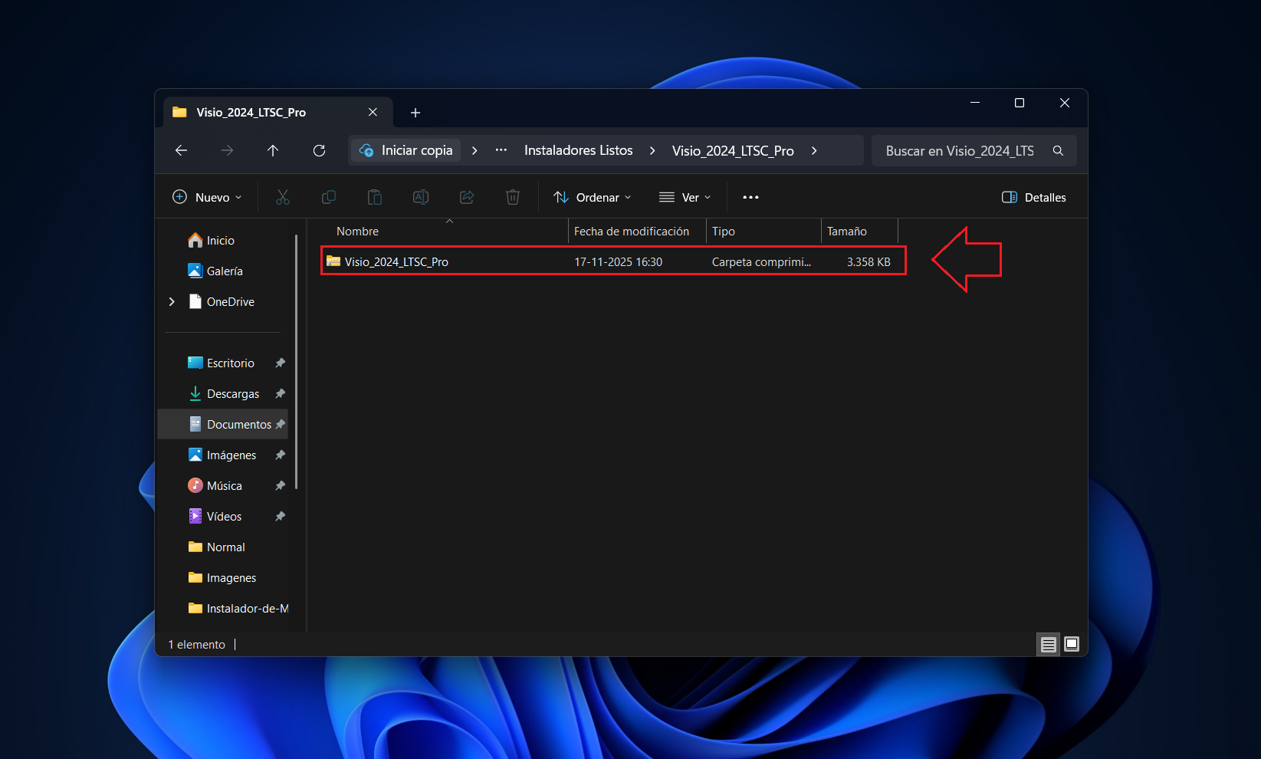This screenshot has width=1261, height=759.
Task: Click the Descargas download arrow icon
Action: click(195, 394)
